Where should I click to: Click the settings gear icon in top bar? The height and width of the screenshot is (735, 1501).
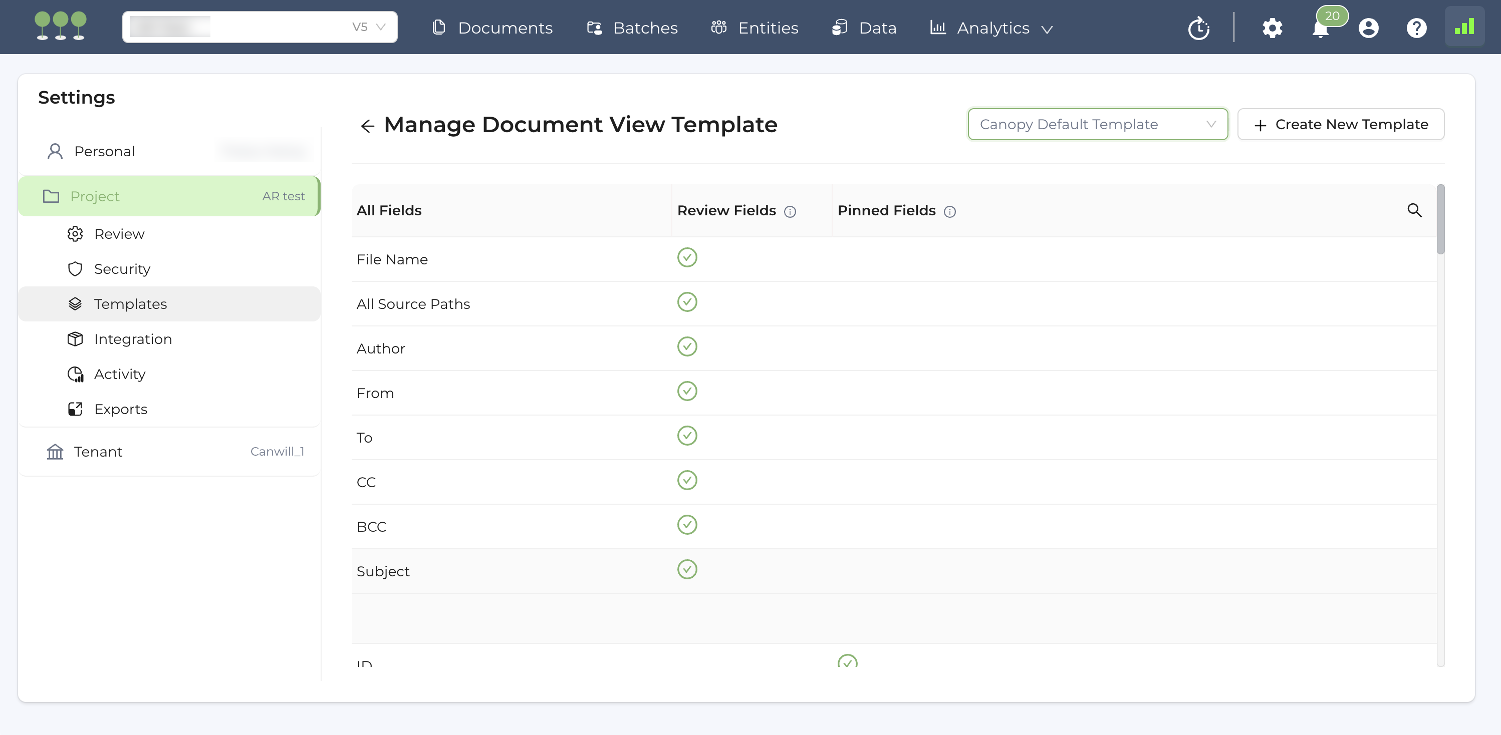(1272, 28)
